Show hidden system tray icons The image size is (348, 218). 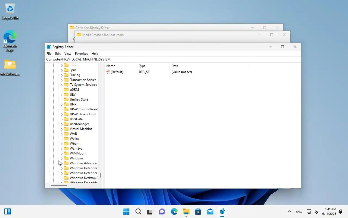point(290,211)
